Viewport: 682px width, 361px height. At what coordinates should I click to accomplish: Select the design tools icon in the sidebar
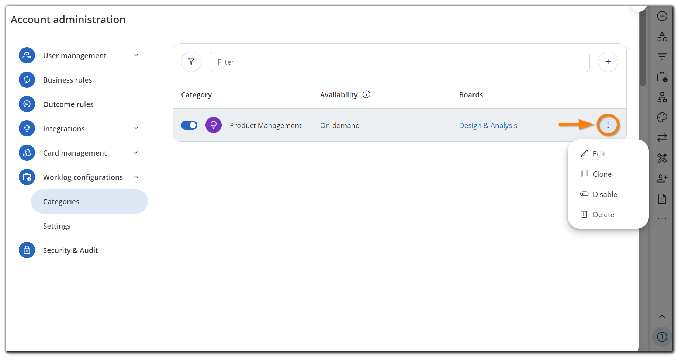pos(662,158)
